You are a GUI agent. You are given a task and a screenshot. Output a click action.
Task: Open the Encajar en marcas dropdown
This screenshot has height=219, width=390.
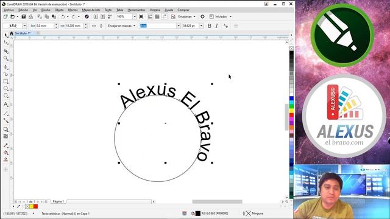coord(122,26)
